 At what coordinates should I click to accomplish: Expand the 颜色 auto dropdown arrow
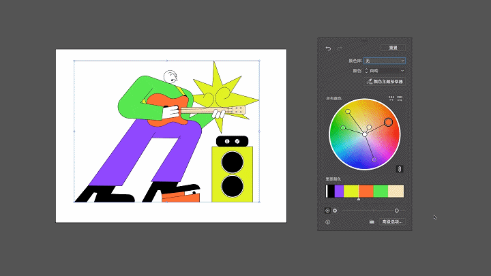402,70
